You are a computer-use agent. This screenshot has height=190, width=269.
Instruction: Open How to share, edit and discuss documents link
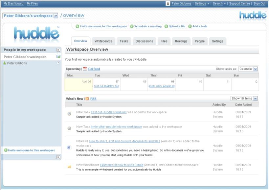click(x=124, y=141)
